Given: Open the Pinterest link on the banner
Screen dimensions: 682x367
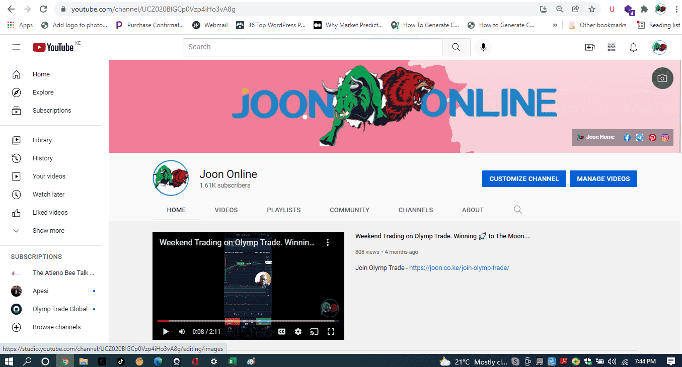Looking at the screenshot, I should coord(652,137).
